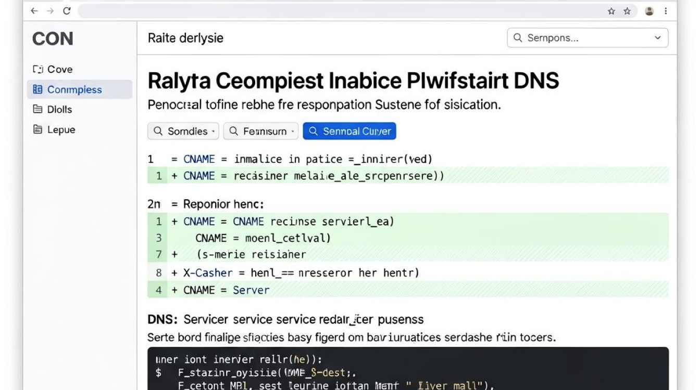
Task: Click the magnifier icon in Sempons search
Action: tap(518, 38)
